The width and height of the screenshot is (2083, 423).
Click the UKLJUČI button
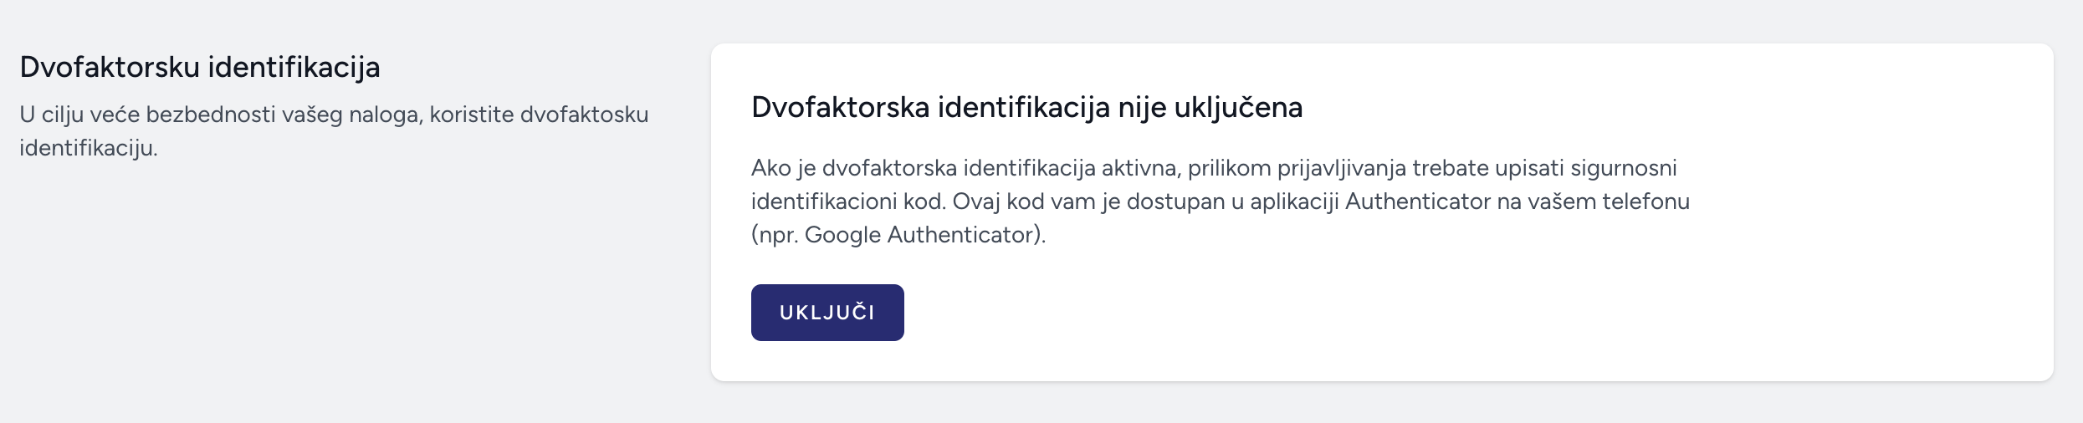[827, 313]
